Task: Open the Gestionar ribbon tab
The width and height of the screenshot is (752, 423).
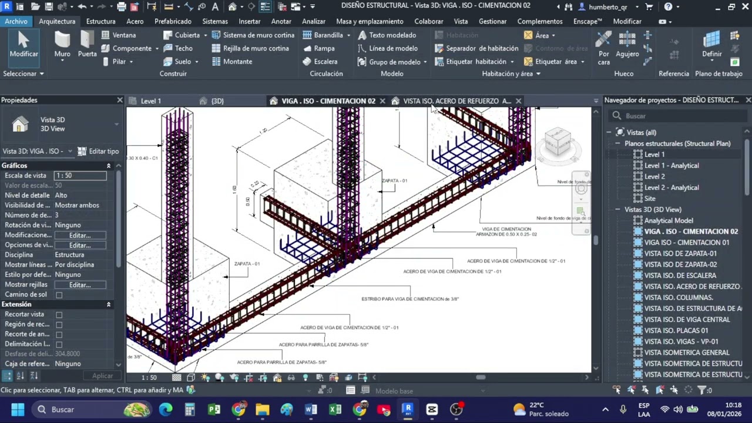Action: (492, 21)
